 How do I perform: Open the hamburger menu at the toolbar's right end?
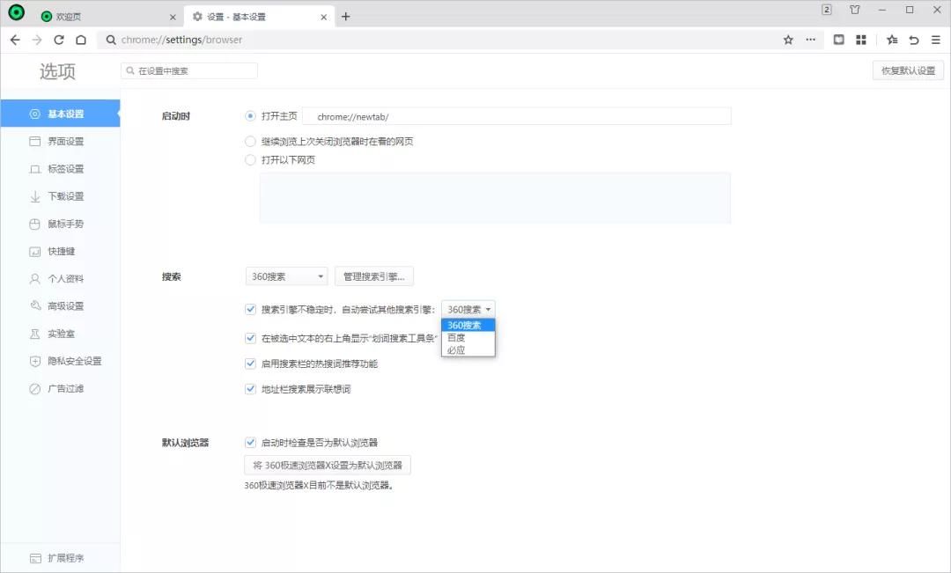(x=937, y=40)
